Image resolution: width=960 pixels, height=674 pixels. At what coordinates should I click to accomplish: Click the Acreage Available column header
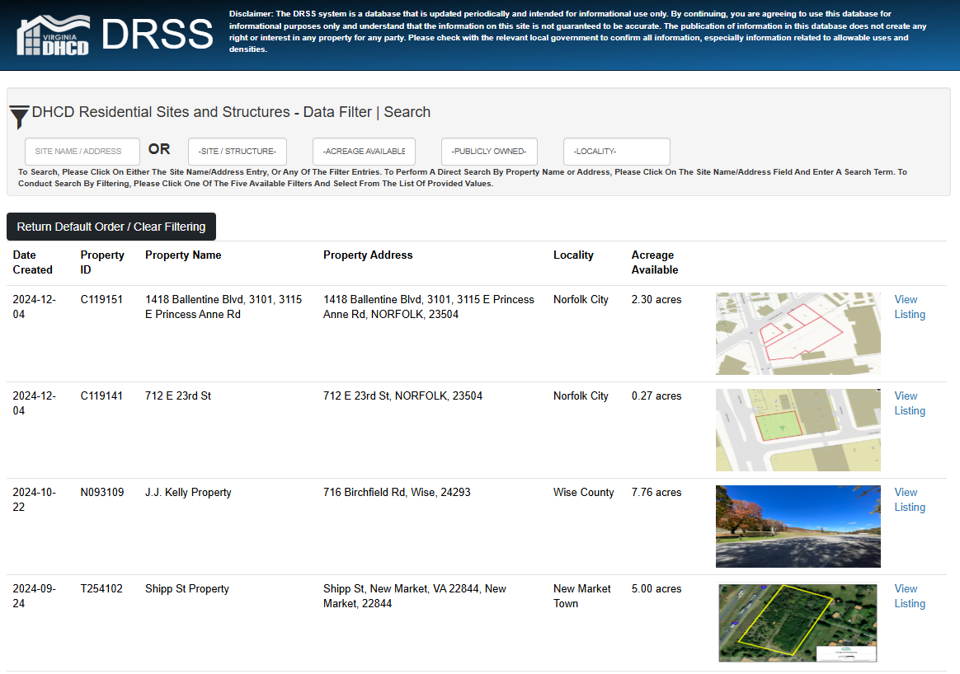[654, 262]
